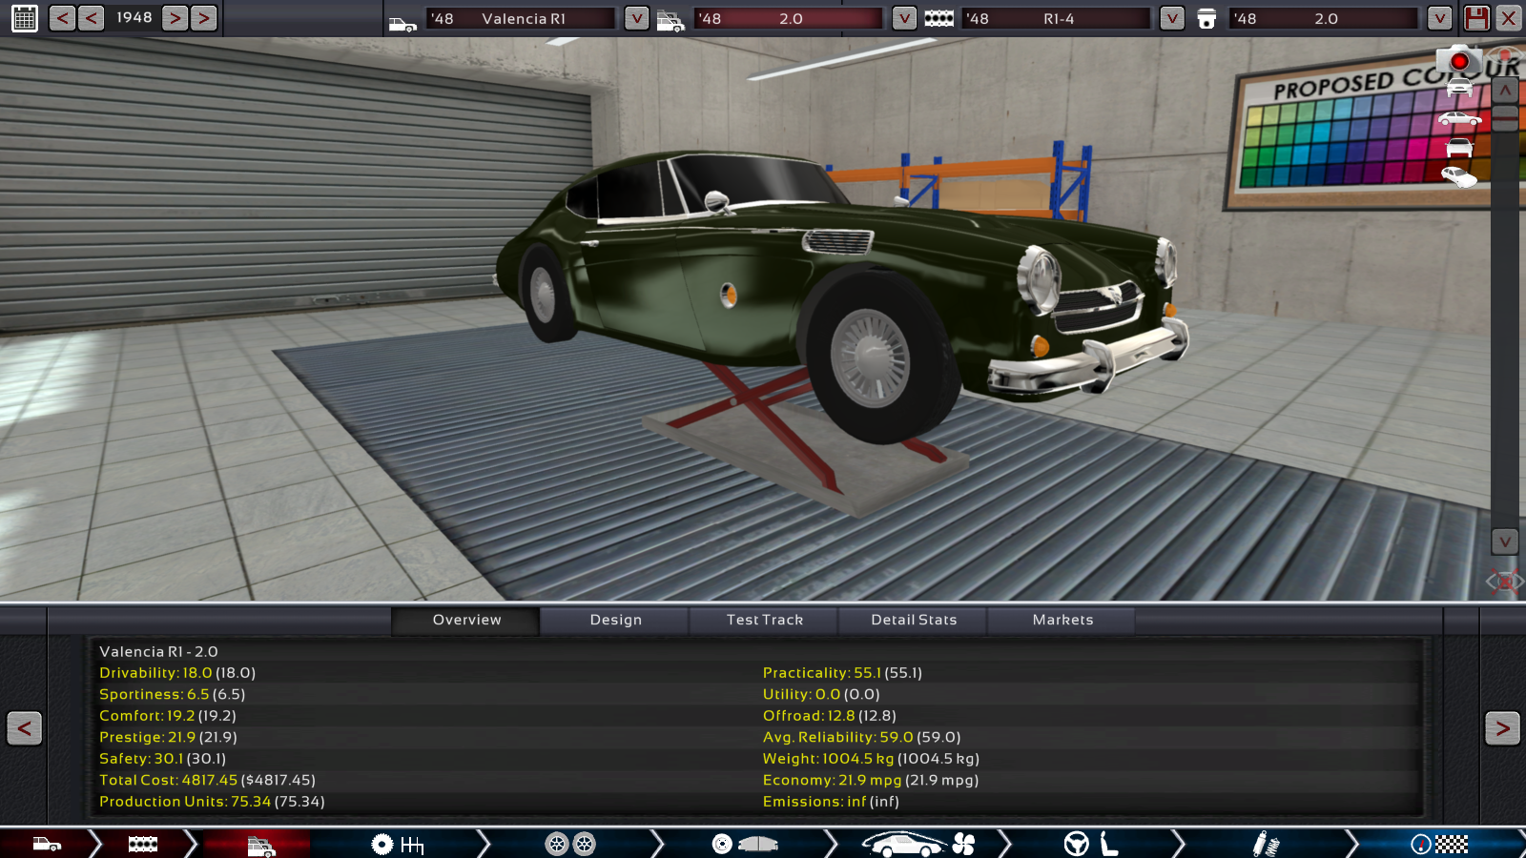Click the camera screenshot icon
This screenshot has width=1526, height=858.
tap(1457, 61)
